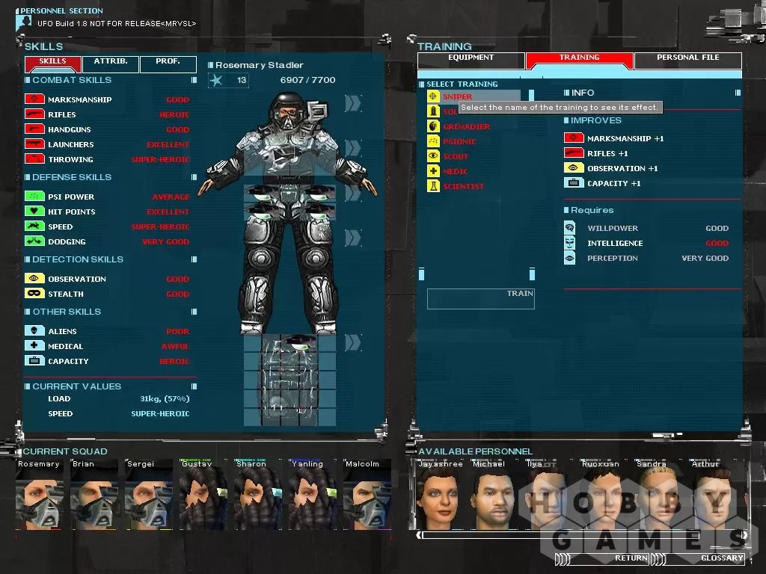Image resolution: width=766 pixels, height=574 pixels.
Task: Click the Marksmanship skill icon
Action: pos(34,99)
